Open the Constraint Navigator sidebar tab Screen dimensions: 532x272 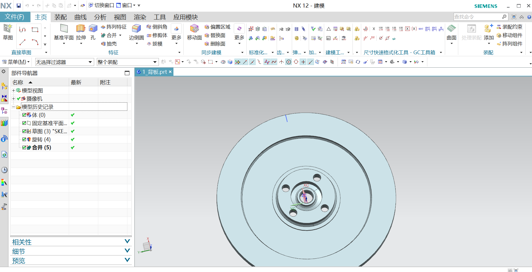click(4, 98)
